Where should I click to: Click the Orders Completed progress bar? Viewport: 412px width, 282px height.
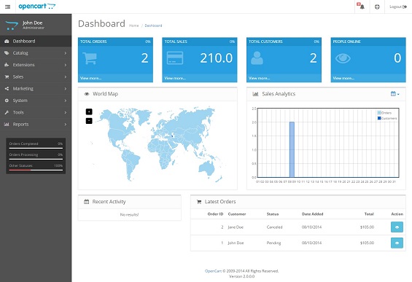tap(36, 149)
